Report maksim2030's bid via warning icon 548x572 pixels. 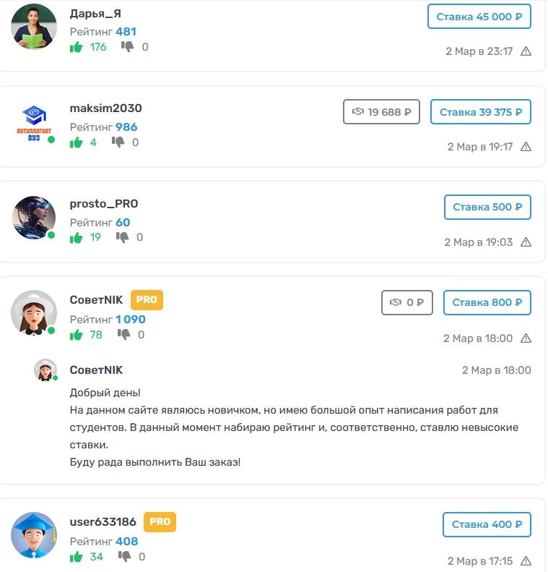coord(526,147)
